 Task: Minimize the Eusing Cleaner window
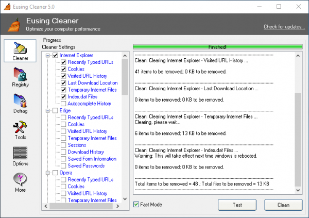pyautogui.click(x=260, y=7)
